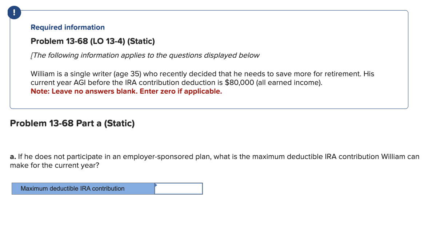Screen dimensions: 448x236
Task: Click the top border of the required information panel
Action: point(209,10)
